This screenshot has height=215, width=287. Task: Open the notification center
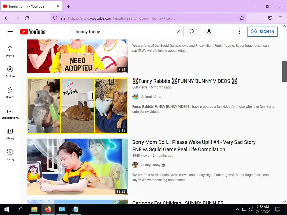tap(278, 209)
